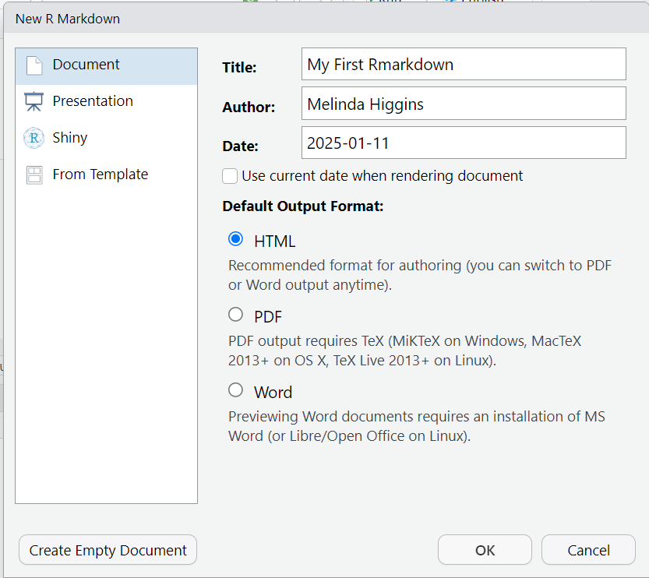649x578 pixels.
Task: Select the Document list entry label
Action: [86, 65]
